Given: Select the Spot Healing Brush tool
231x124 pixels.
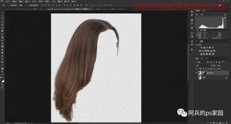Looking at the screenshot, I should pyautogui.click(x=2, y=31).
